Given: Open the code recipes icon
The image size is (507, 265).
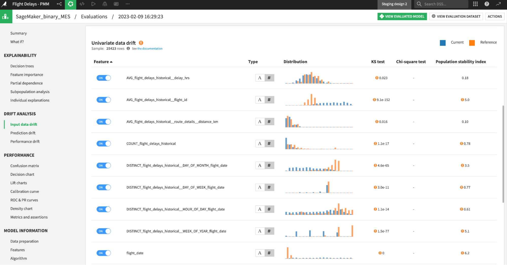Looking at the screenshot, I should 82,4.
